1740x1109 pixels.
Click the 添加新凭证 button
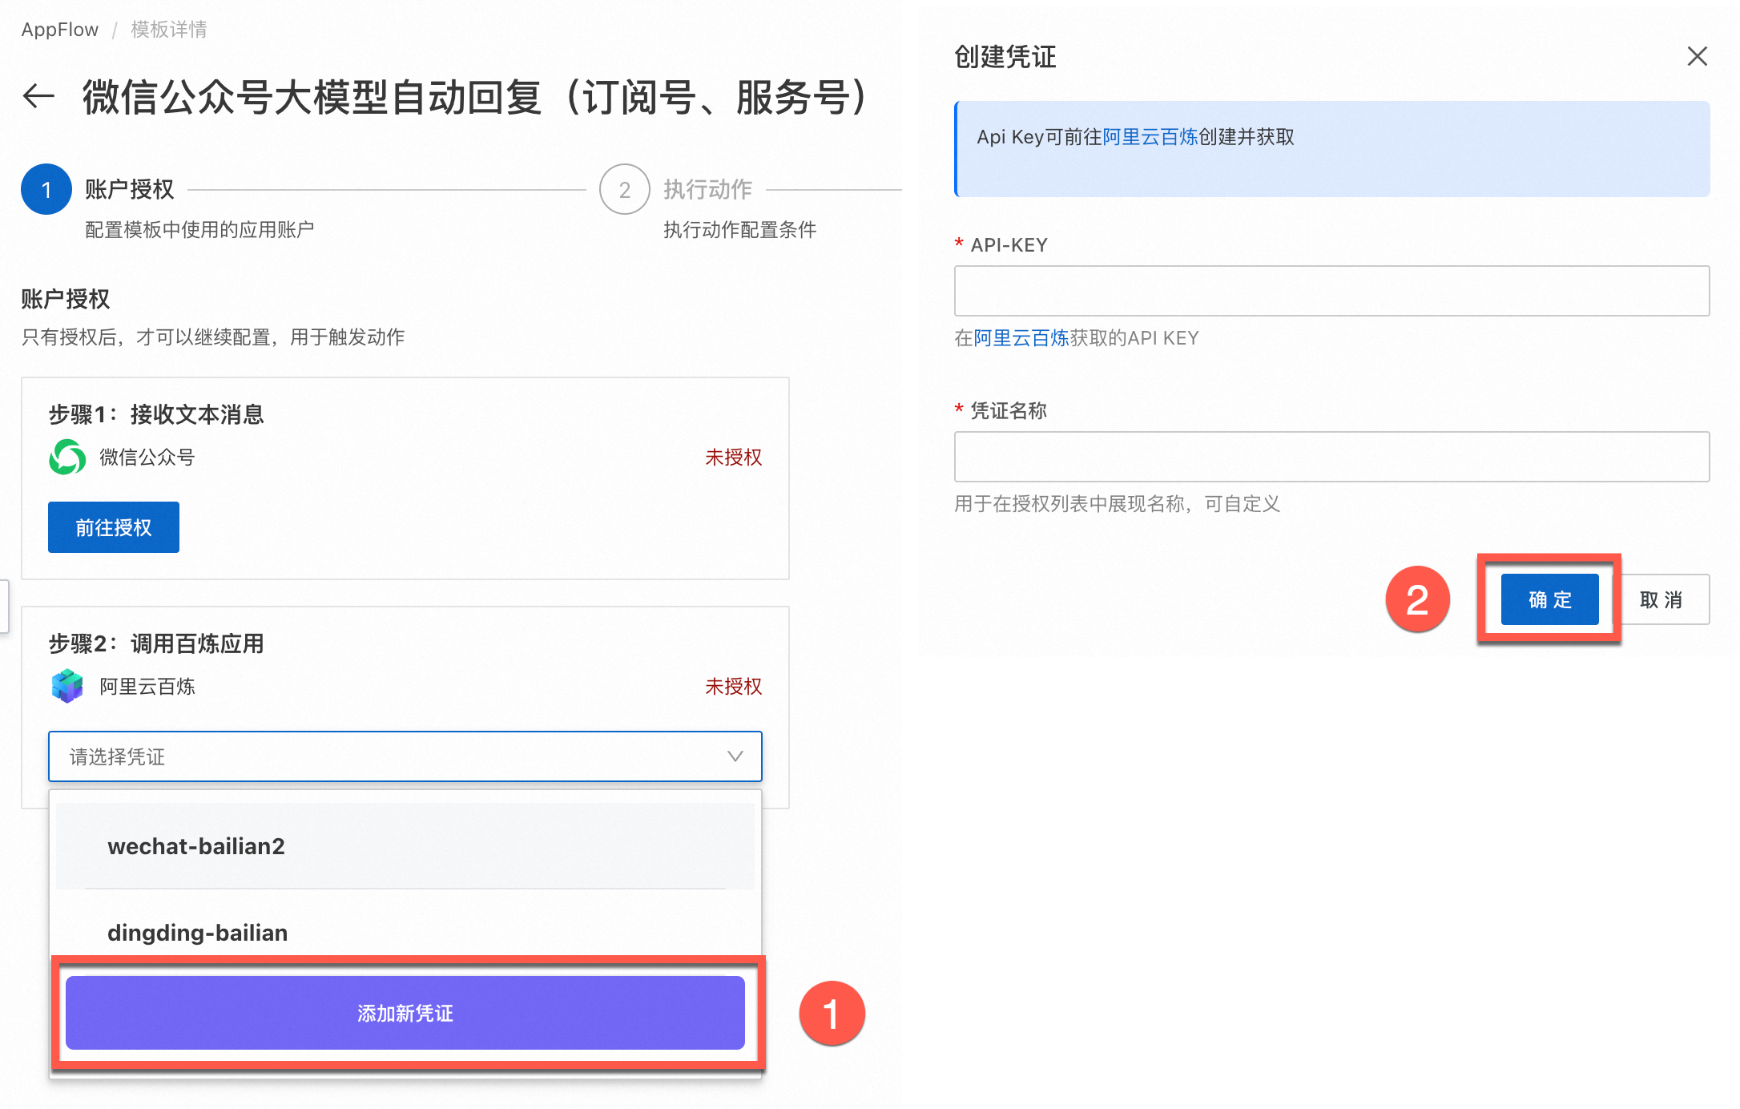click(x=405, y=1013)
